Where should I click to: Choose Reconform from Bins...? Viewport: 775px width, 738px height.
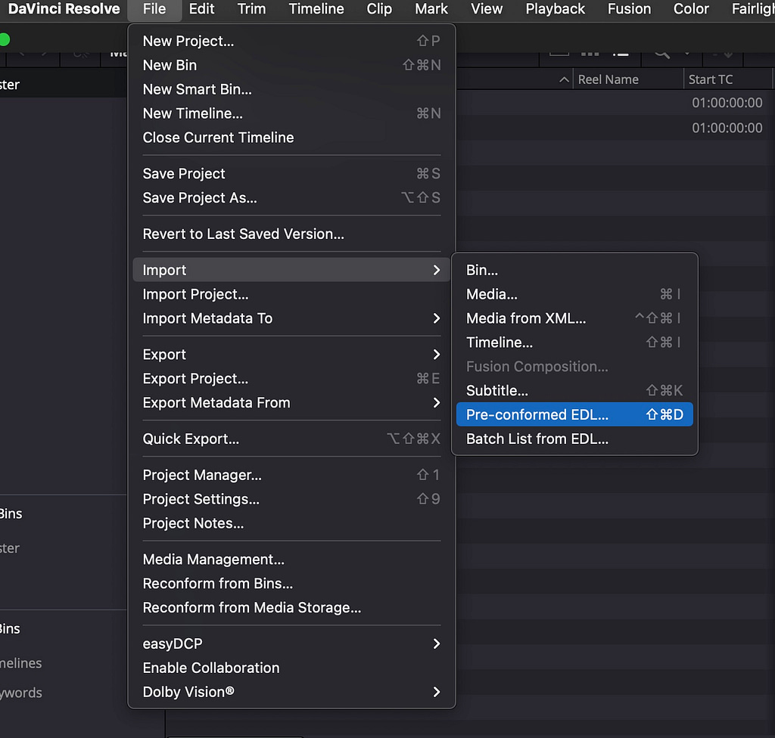(291, 584)
